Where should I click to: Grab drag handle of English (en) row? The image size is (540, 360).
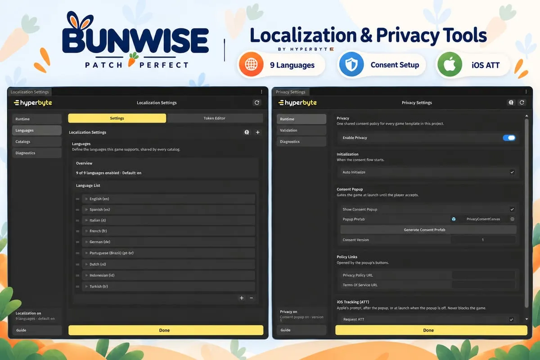coord(77,199)
